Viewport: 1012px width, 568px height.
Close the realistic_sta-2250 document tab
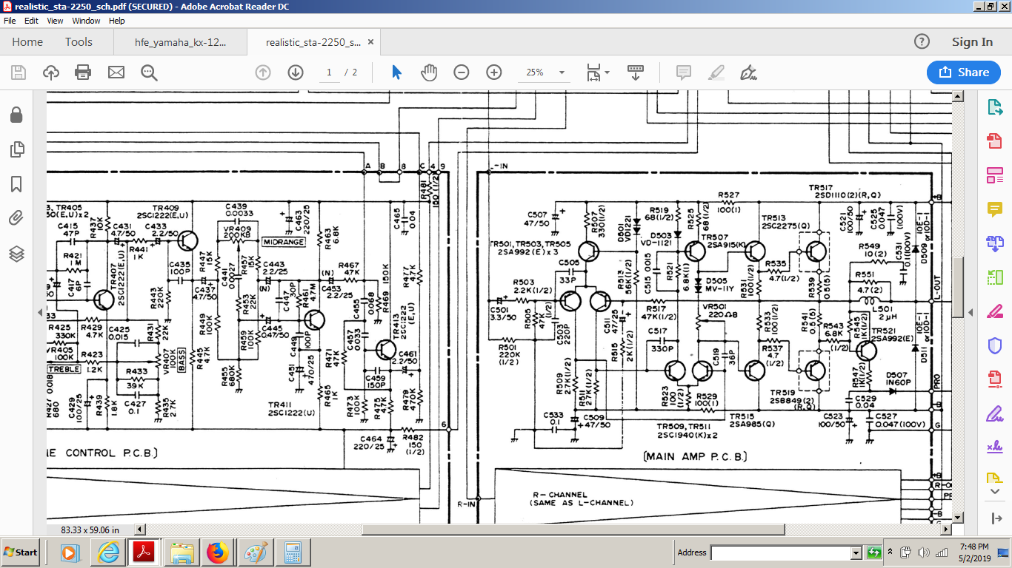371,42
